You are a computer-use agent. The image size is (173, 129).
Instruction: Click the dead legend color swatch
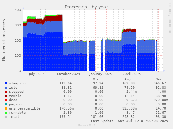coord(6,100)
